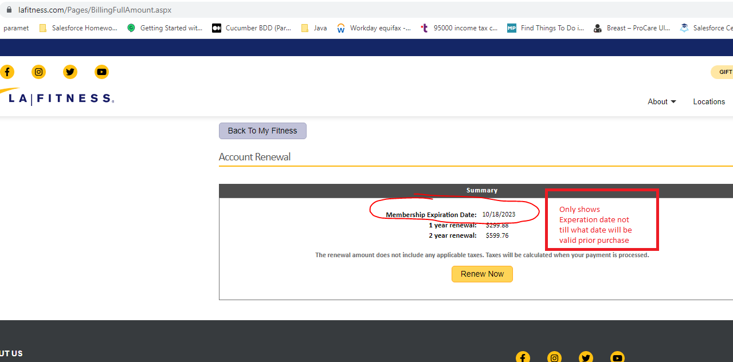Click the Facebook icon in the header

7,72
